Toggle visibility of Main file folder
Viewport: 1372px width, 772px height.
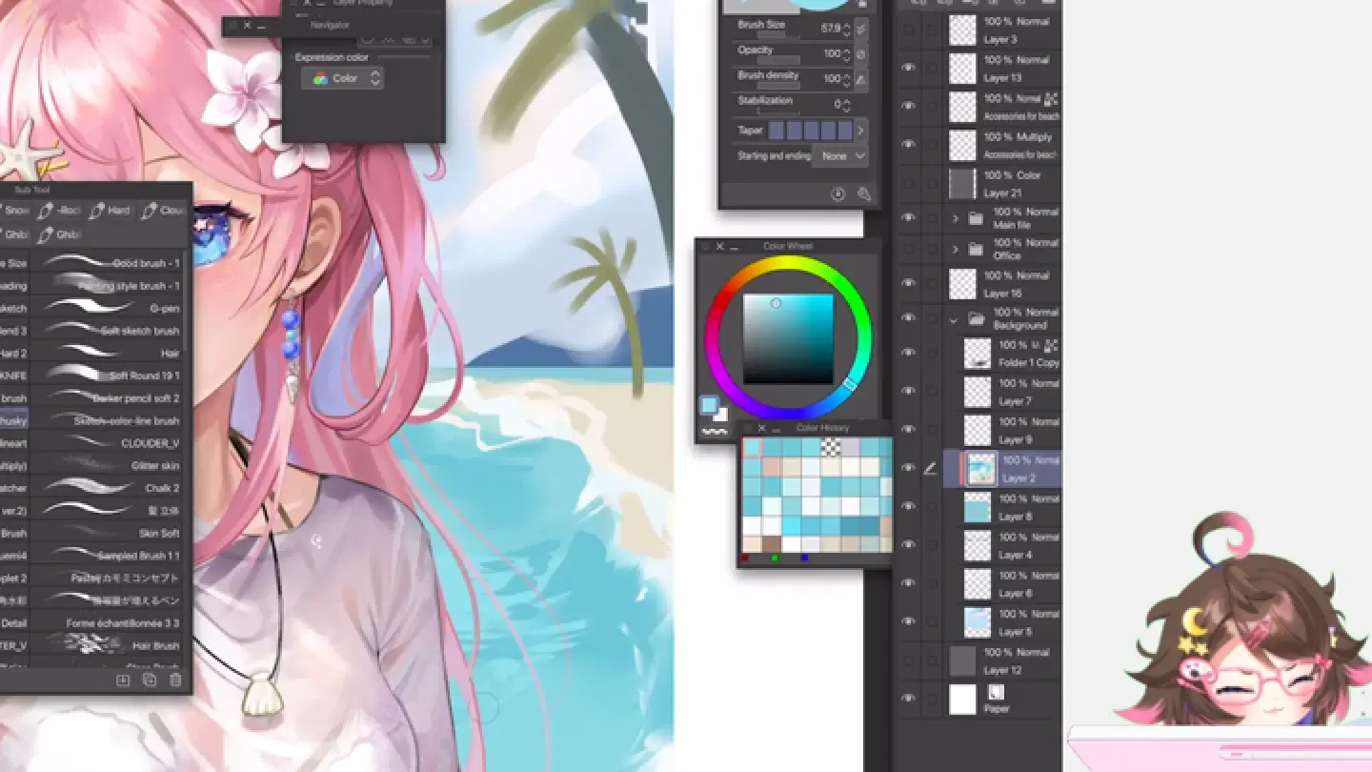click(x=908, y=218)
